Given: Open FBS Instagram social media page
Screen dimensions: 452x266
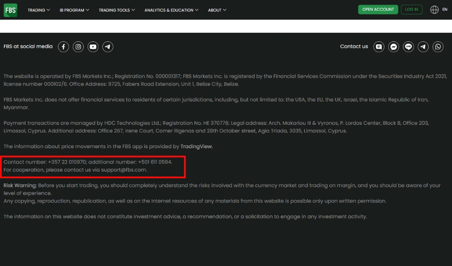Looking at the screenshot, I should (x=78, y=47).
